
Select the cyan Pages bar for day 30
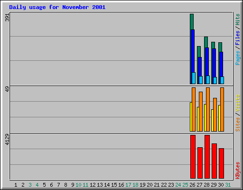[x=222, y=80]
